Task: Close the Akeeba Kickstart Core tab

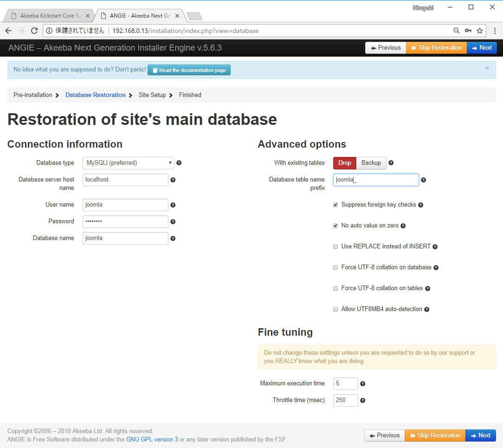Action: tap(88, 16)
